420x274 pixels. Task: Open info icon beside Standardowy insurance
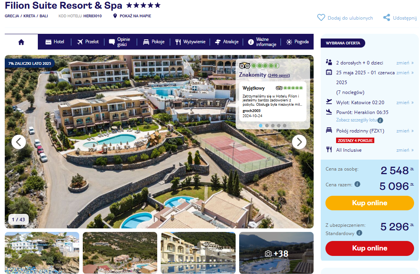coord(359,233)
